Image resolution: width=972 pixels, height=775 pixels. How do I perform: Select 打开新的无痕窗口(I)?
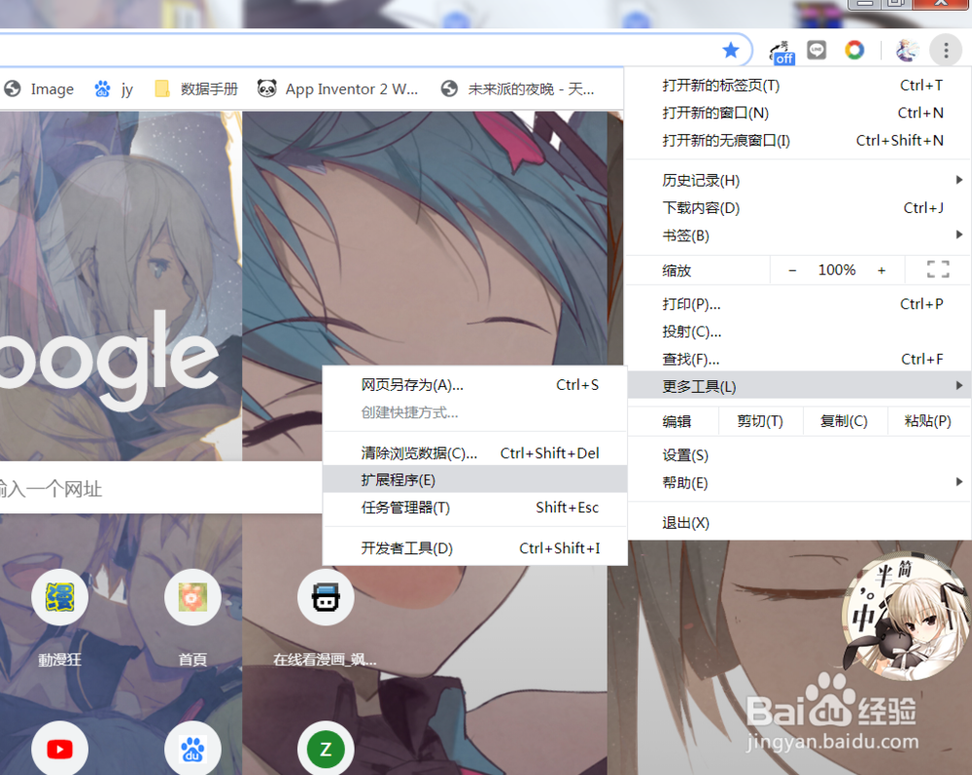tap(798, 141)
